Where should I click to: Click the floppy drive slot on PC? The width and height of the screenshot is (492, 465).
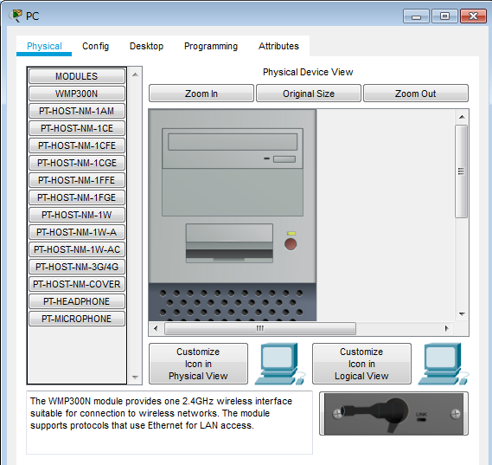(x=229, y=243)
